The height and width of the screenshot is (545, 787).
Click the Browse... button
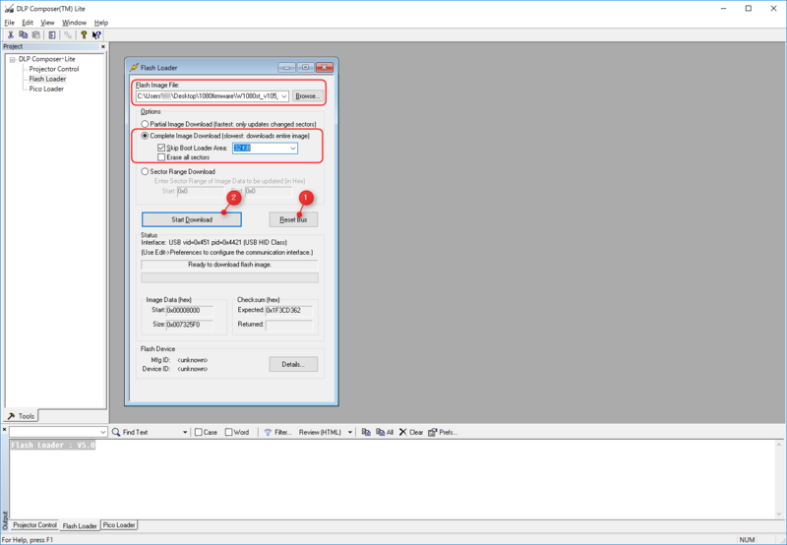pos(307,95)
